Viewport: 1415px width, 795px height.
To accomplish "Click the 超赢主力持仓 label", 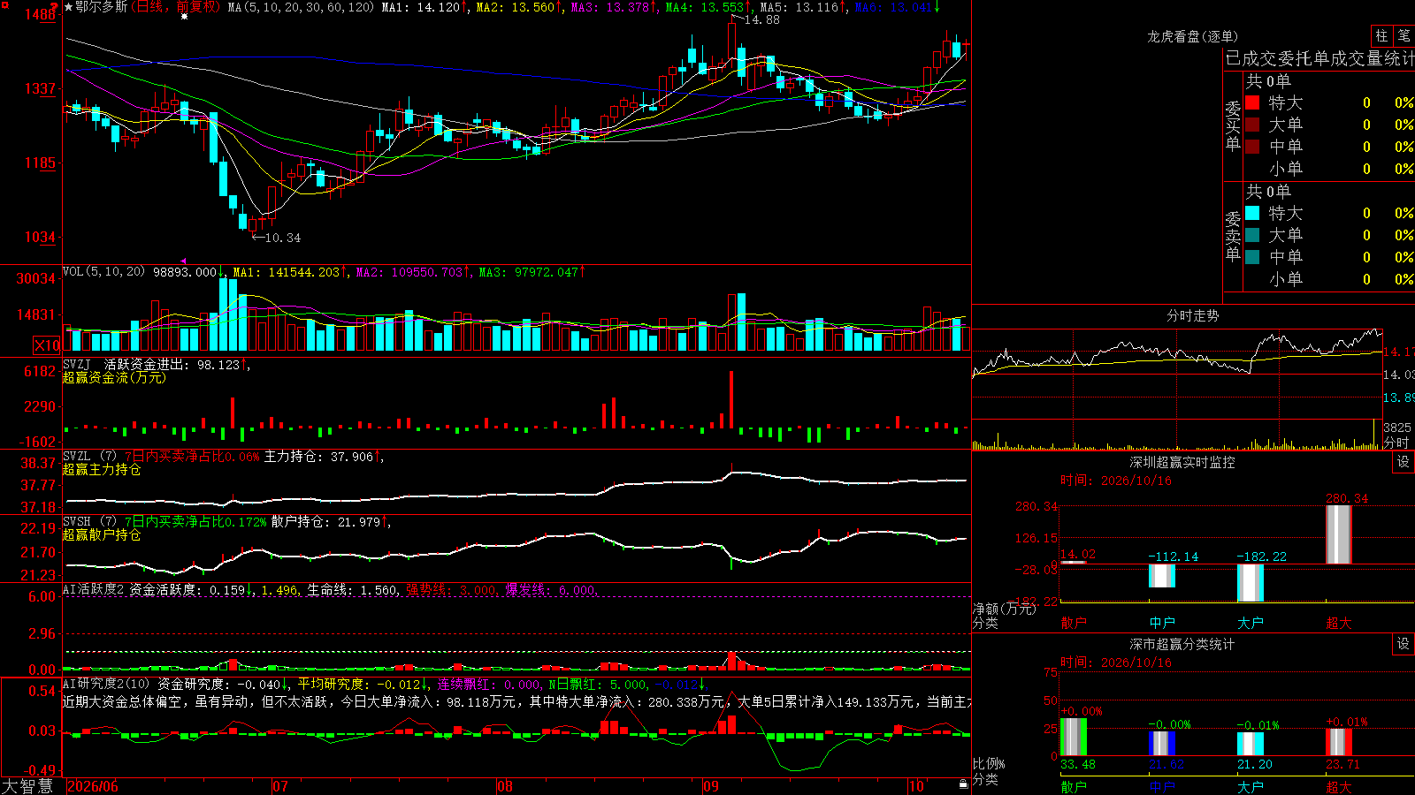I will point(102,469).
